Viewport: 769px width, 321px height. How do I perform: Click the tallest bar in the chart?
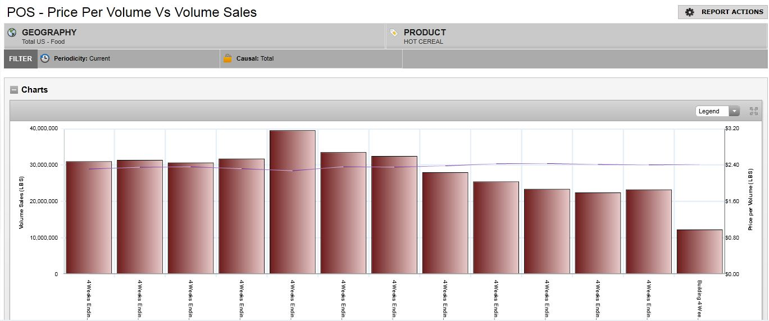292,202
